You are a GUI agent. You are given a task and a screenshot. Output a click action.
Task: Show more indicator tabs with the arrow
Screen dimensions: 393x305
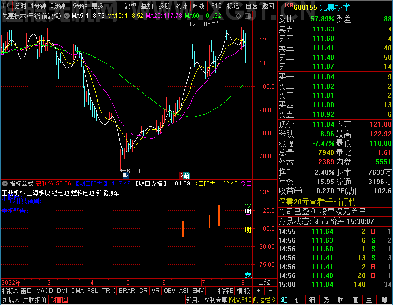(209, 291)
